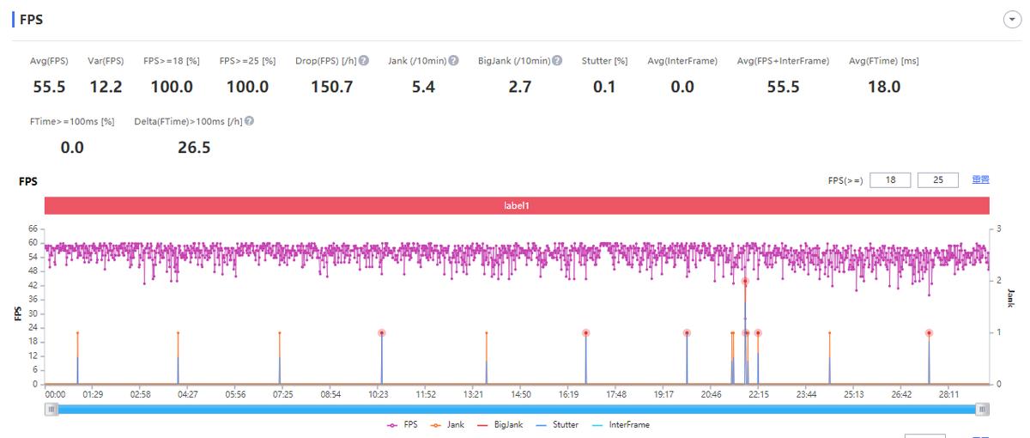Click help icon next to Delta(FTime)>100ms
This screenshot has width=1030, height=438.
click(249, 122)
